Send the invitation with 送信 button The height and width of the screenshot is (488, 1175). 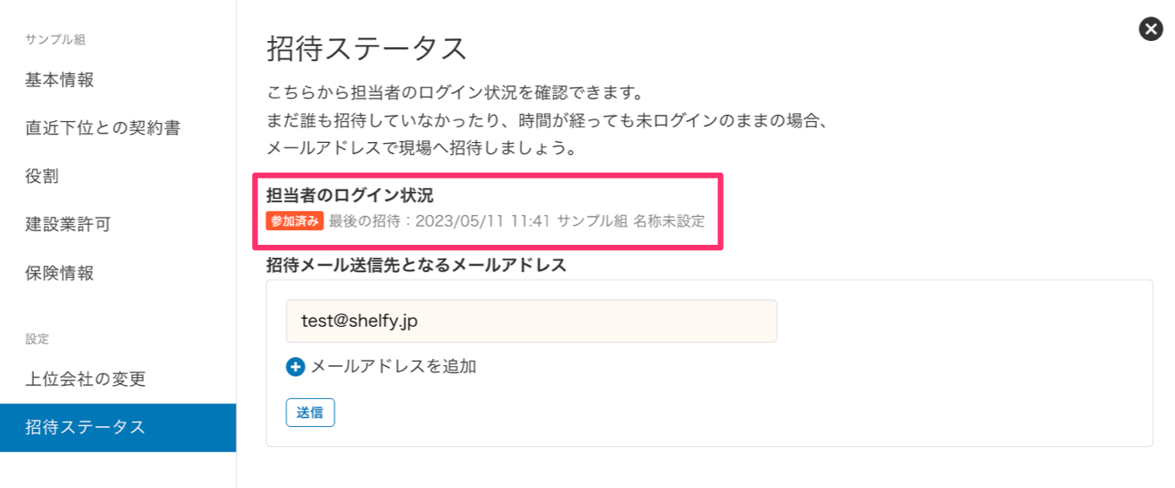pyautogui.click(x=310, y=412)
